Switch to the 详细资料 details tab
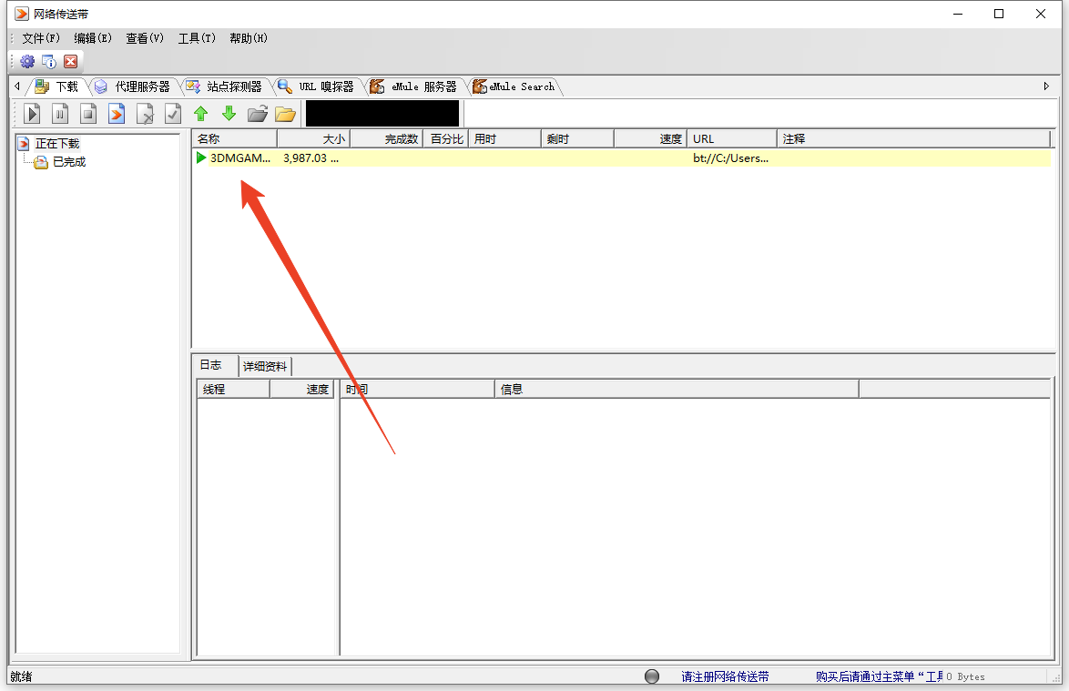1069x691 pixels. pos(265,366)
